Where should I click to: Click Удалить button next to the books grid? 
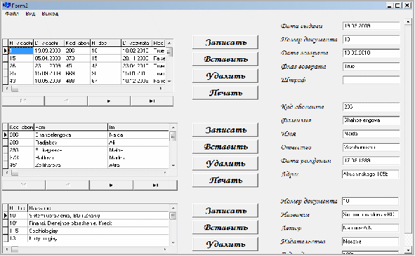(x=225, y=244)
